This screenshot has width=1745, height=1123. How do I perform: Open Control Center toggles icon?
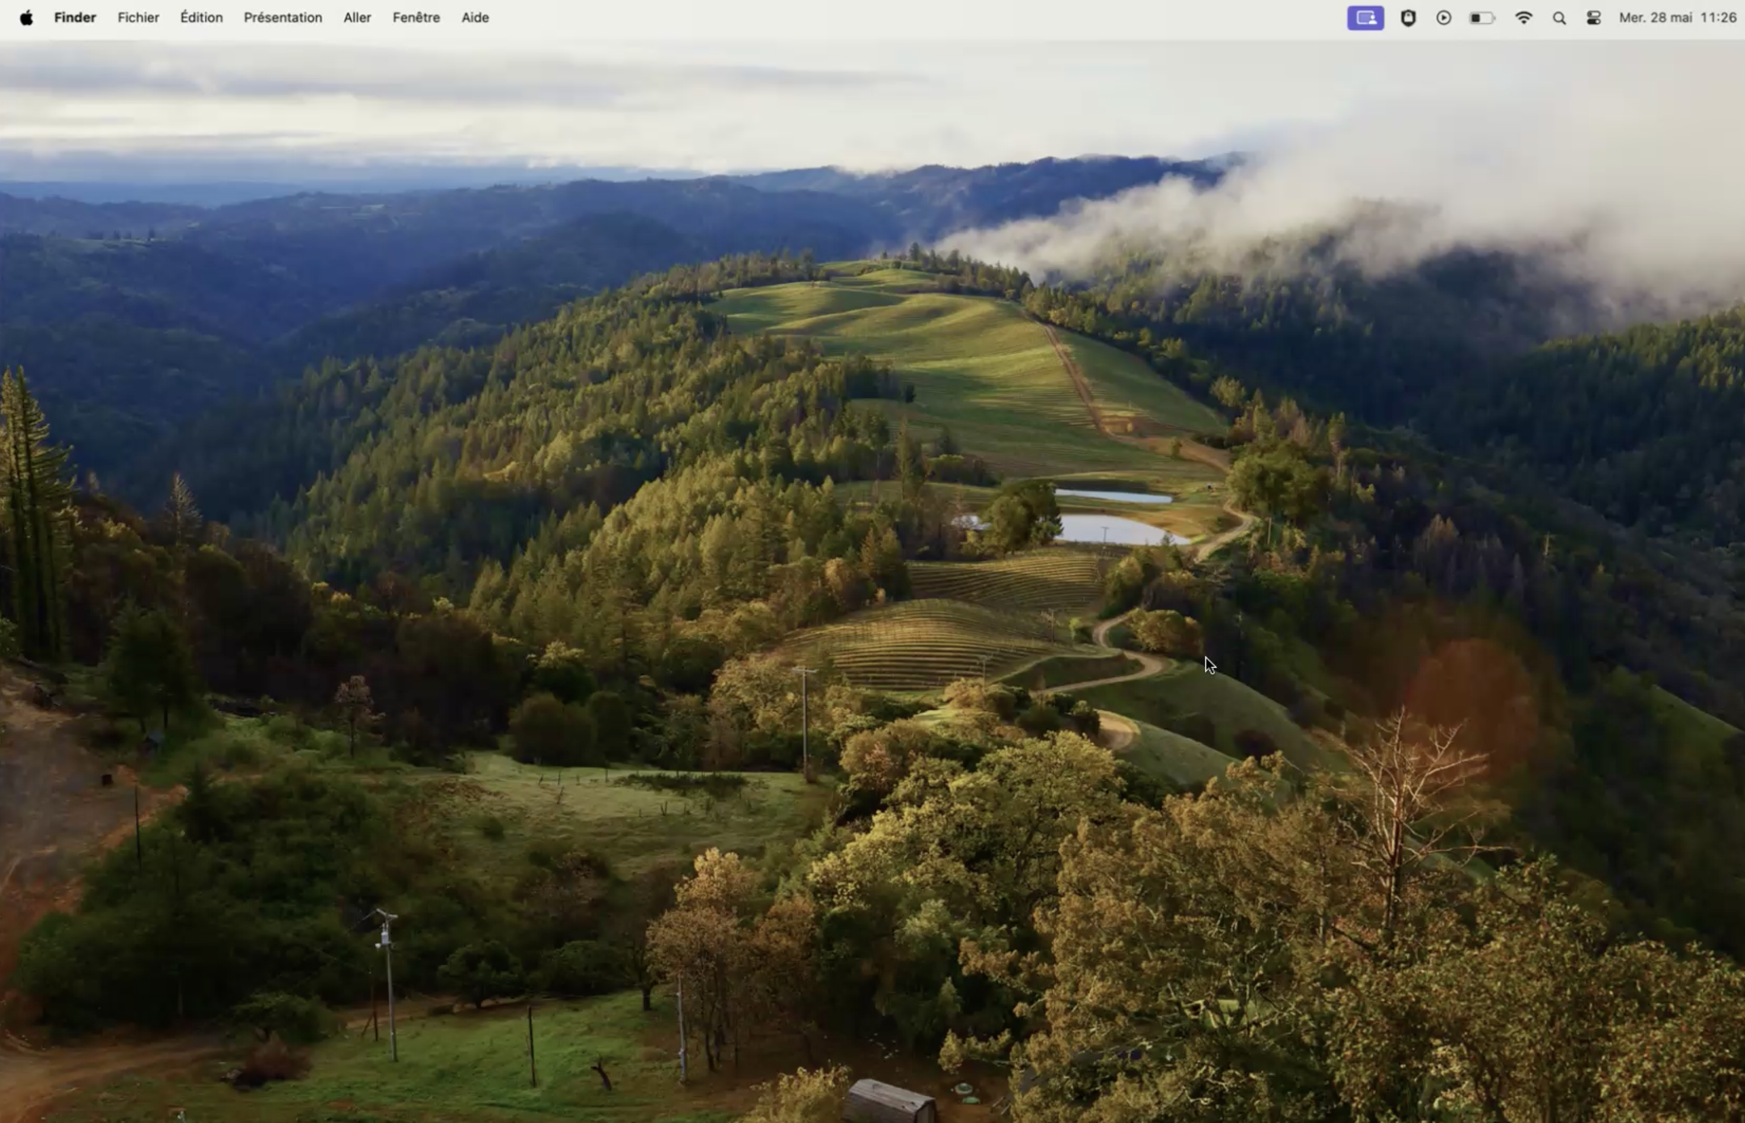point(1593,17)
